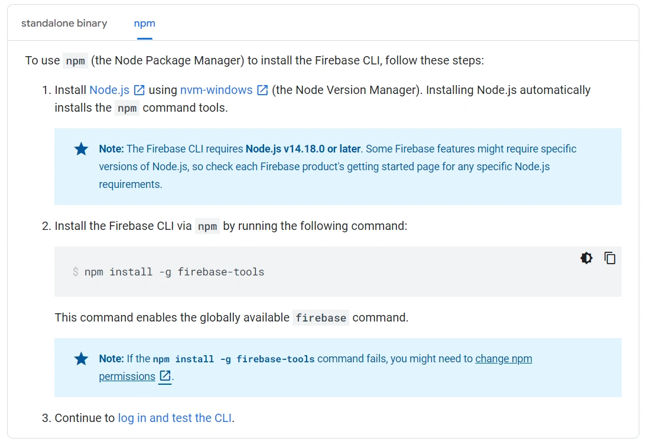
Task: Open the nvm-windows link
Action: pos(216,90)
